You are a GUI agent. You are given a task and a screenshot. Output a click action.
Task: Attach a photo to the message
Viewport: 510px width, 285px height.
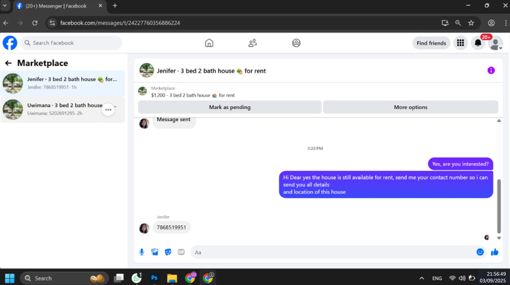(x=155, y=252)
